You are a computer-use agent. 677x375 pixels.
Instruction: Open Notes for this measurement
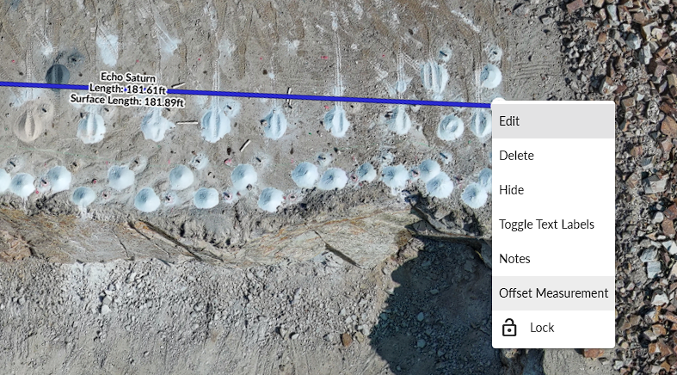coord(553,259)
